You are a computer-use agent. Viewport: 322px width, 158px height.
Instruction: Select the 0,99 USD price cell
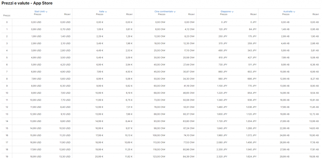(x=36, y=29)
